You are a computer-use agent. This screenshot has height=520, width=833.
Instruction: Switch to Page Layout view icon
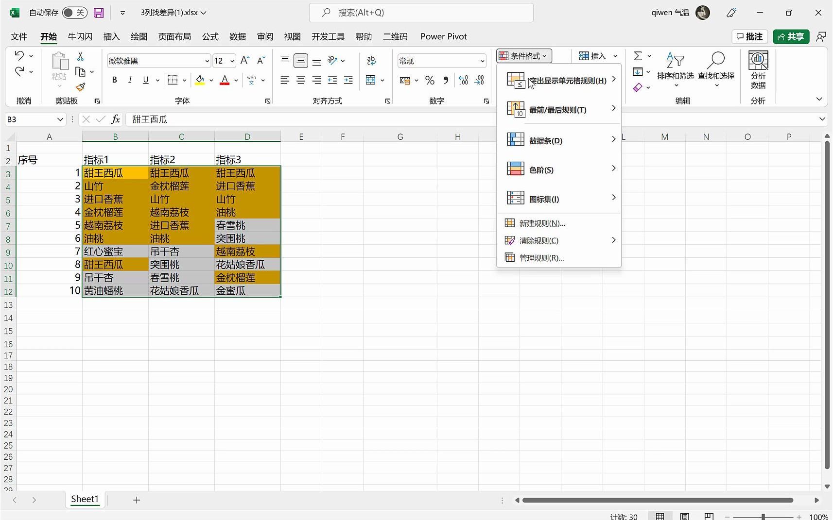point(684,516)
